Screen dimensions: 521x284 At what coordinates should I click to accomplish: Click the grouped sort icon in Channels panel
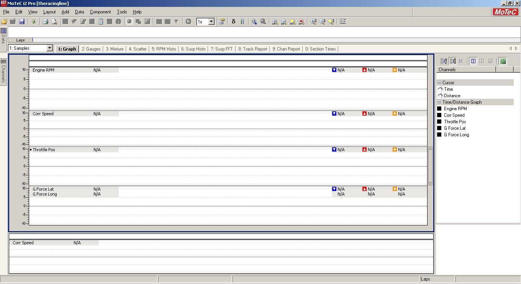tap(452, 61)
